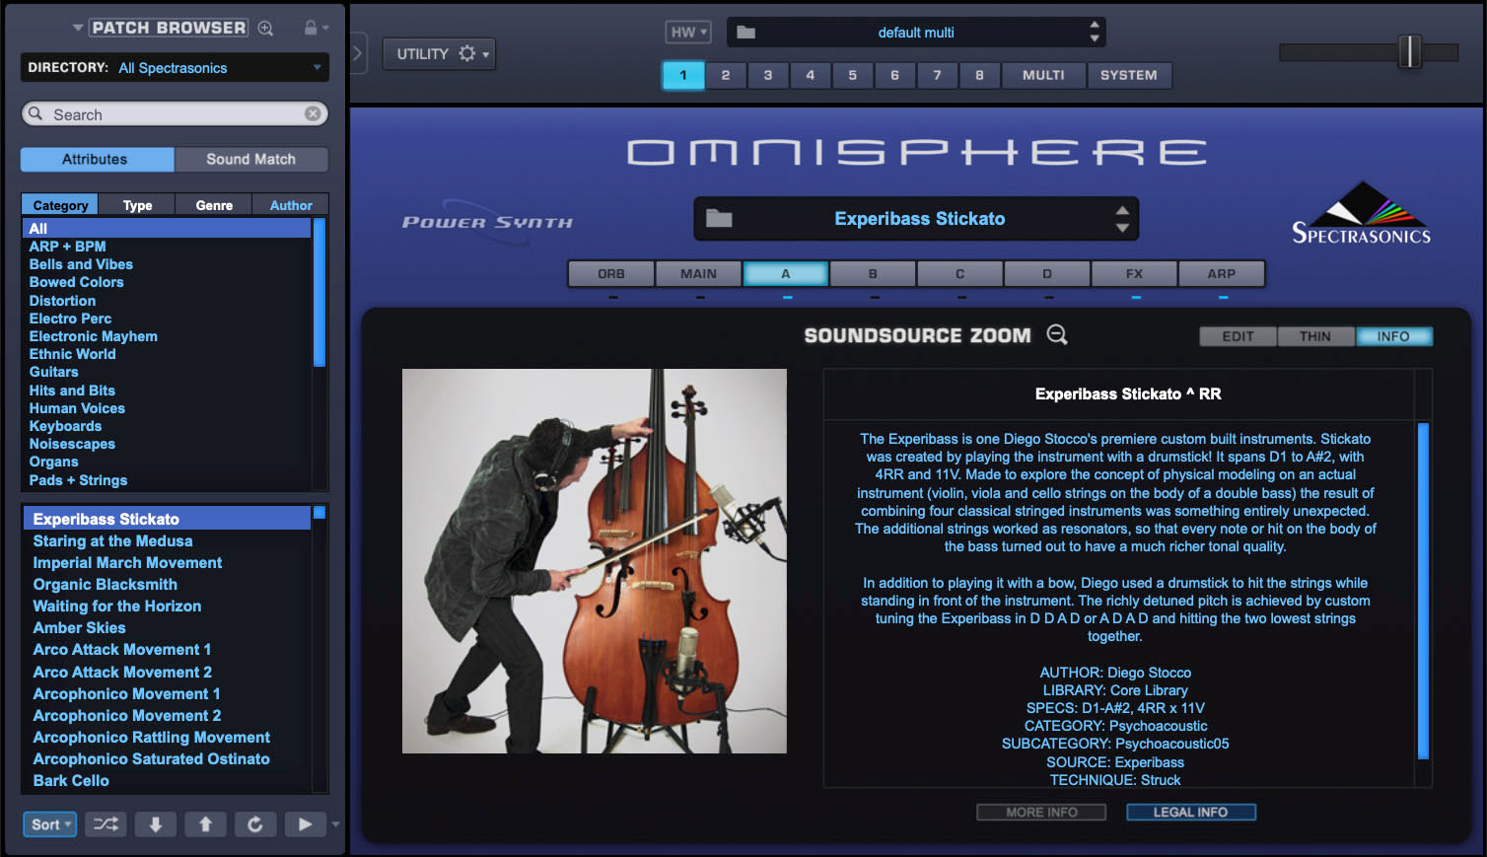Screen dimensions: 1487x857
Task: Switch to the MAIN tab
Action: tap(698, 273)
